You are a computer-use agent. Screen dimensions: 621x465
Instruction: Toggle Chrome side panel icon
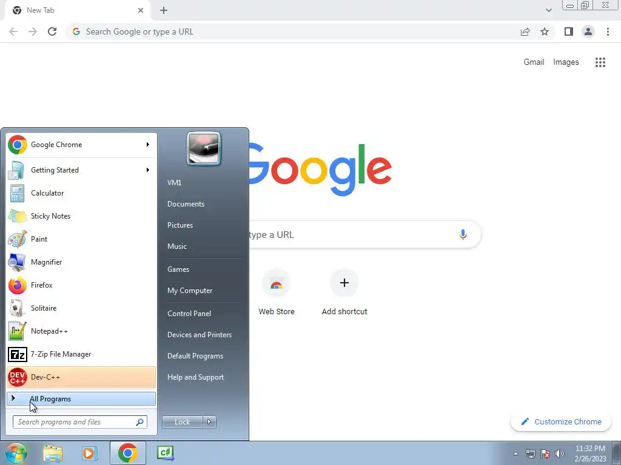(569, 31)
